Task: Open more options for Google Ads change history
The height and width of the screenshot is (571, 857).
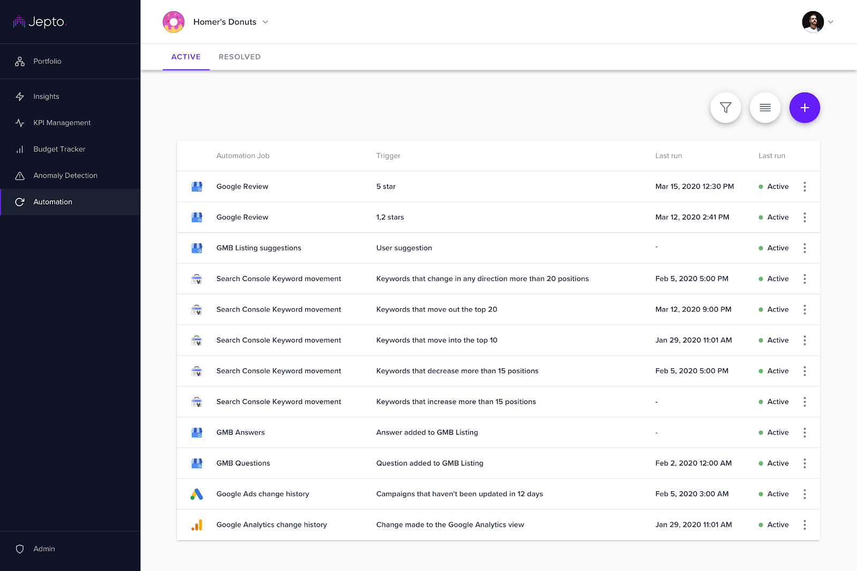Action: [x=805, y=494]
